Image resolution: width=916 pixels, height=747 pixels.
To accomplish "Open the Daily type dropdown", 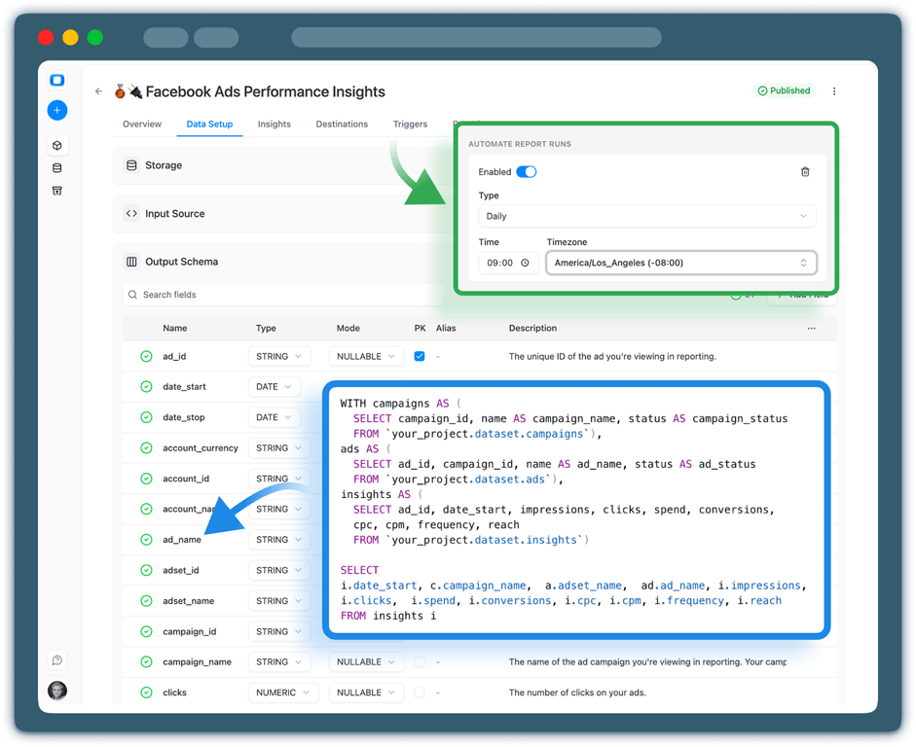I will click(x=646, y=216).
